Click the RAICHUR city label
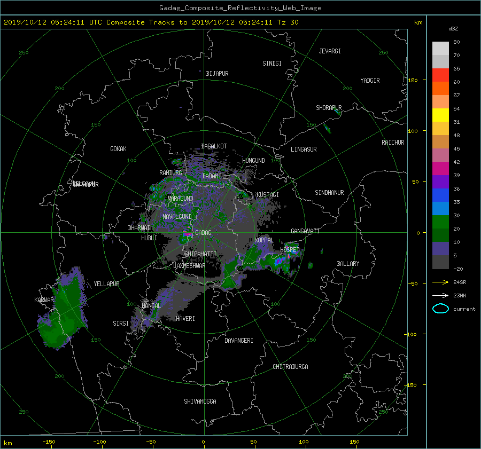 [x=393, y=143]
